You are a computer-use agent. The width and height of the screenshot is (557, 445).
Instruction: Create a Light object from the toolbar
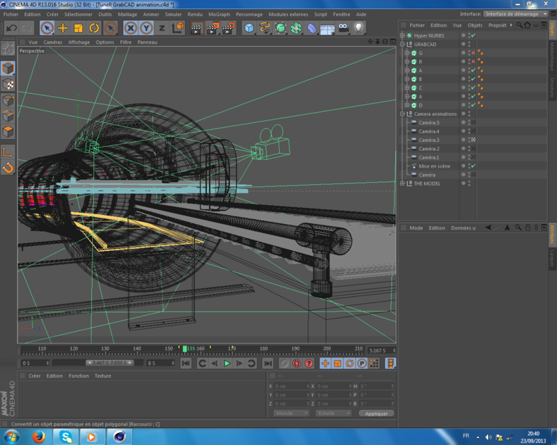tap(357, 26)
